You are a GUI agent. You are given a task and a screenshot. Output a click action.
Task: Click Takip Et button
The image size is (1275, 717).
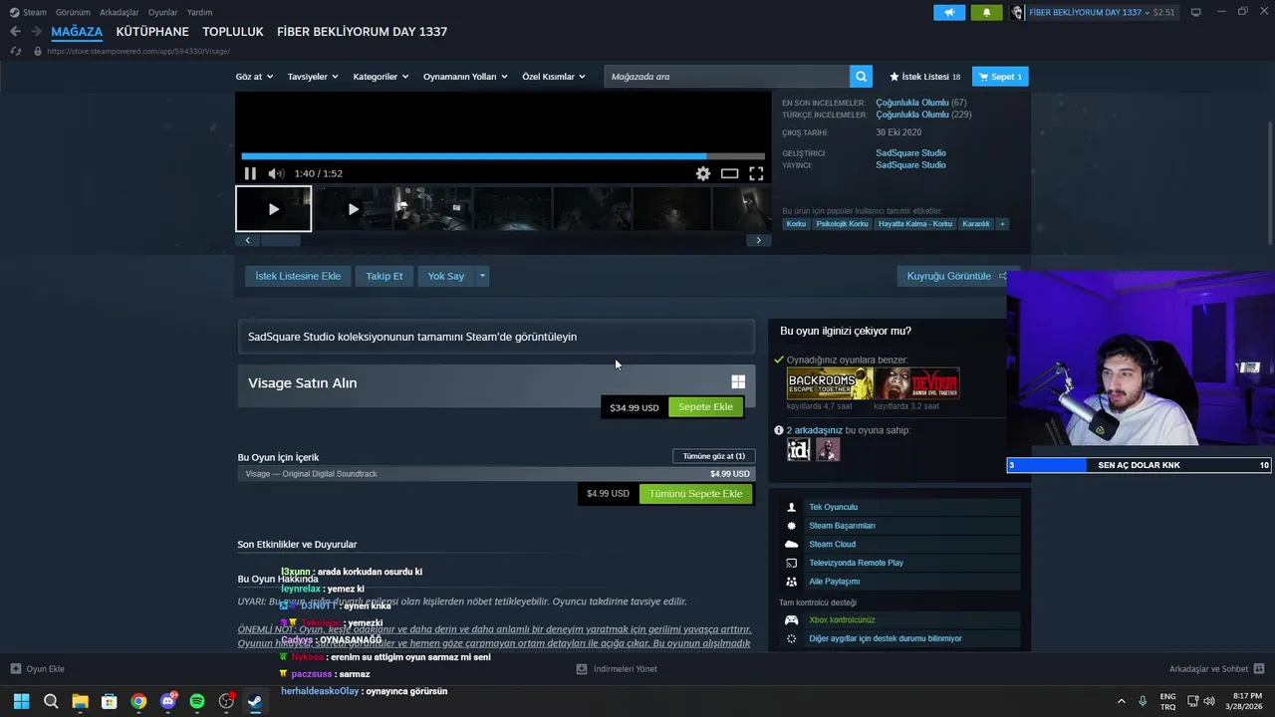384,276
